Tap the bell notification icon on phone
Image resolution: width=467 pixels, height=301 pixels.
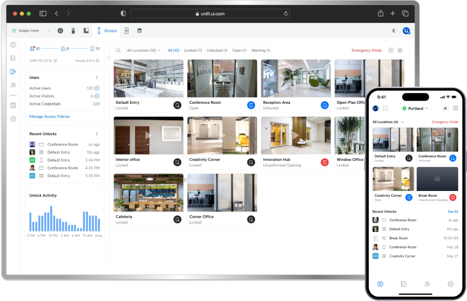point(445,108)
